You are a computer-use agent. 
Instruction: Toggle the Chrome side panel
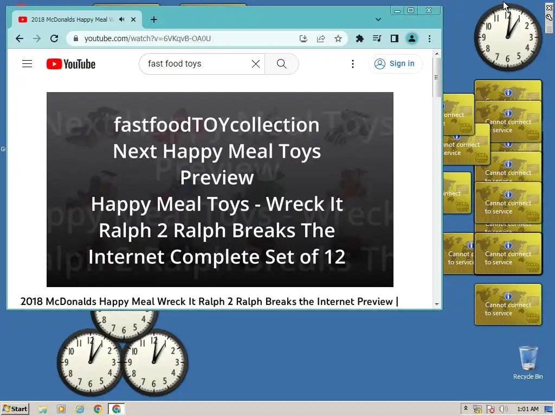click(x=395, y=38)
